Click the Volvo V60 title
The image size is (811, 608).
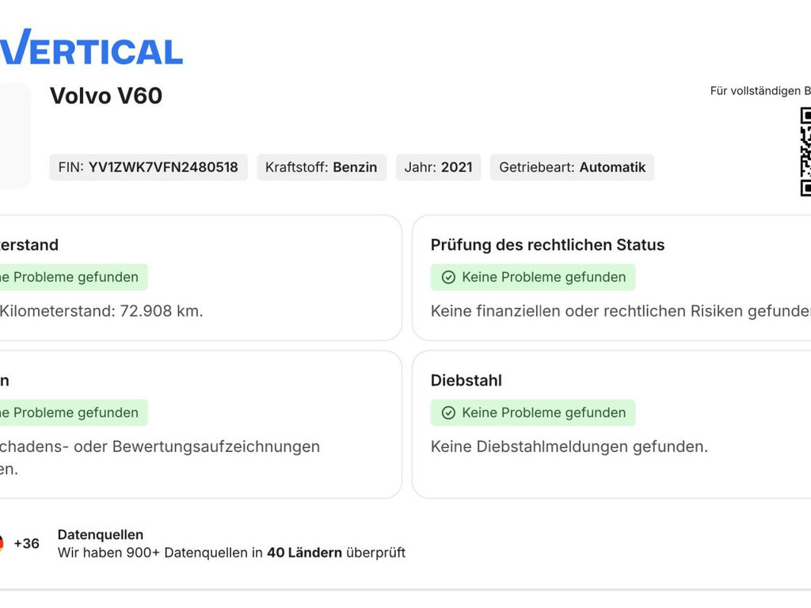click(x=106, y=96)
